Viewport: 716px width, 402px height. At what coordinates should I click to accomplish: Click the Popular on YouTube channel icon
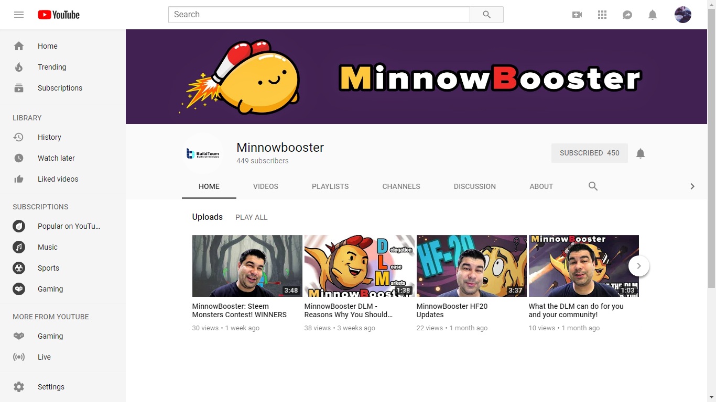19,226
